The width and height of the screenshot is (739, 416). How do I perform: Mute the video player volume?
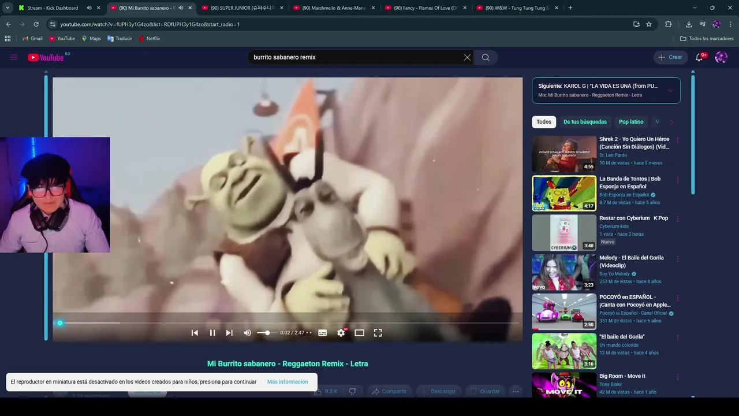click(247, 333)
